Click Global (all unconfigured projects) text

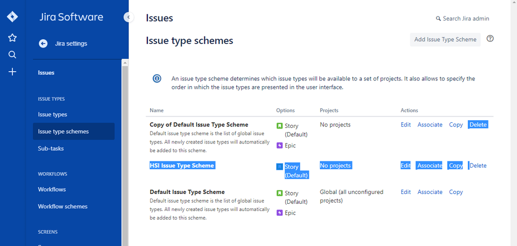[x=351, y=196]
